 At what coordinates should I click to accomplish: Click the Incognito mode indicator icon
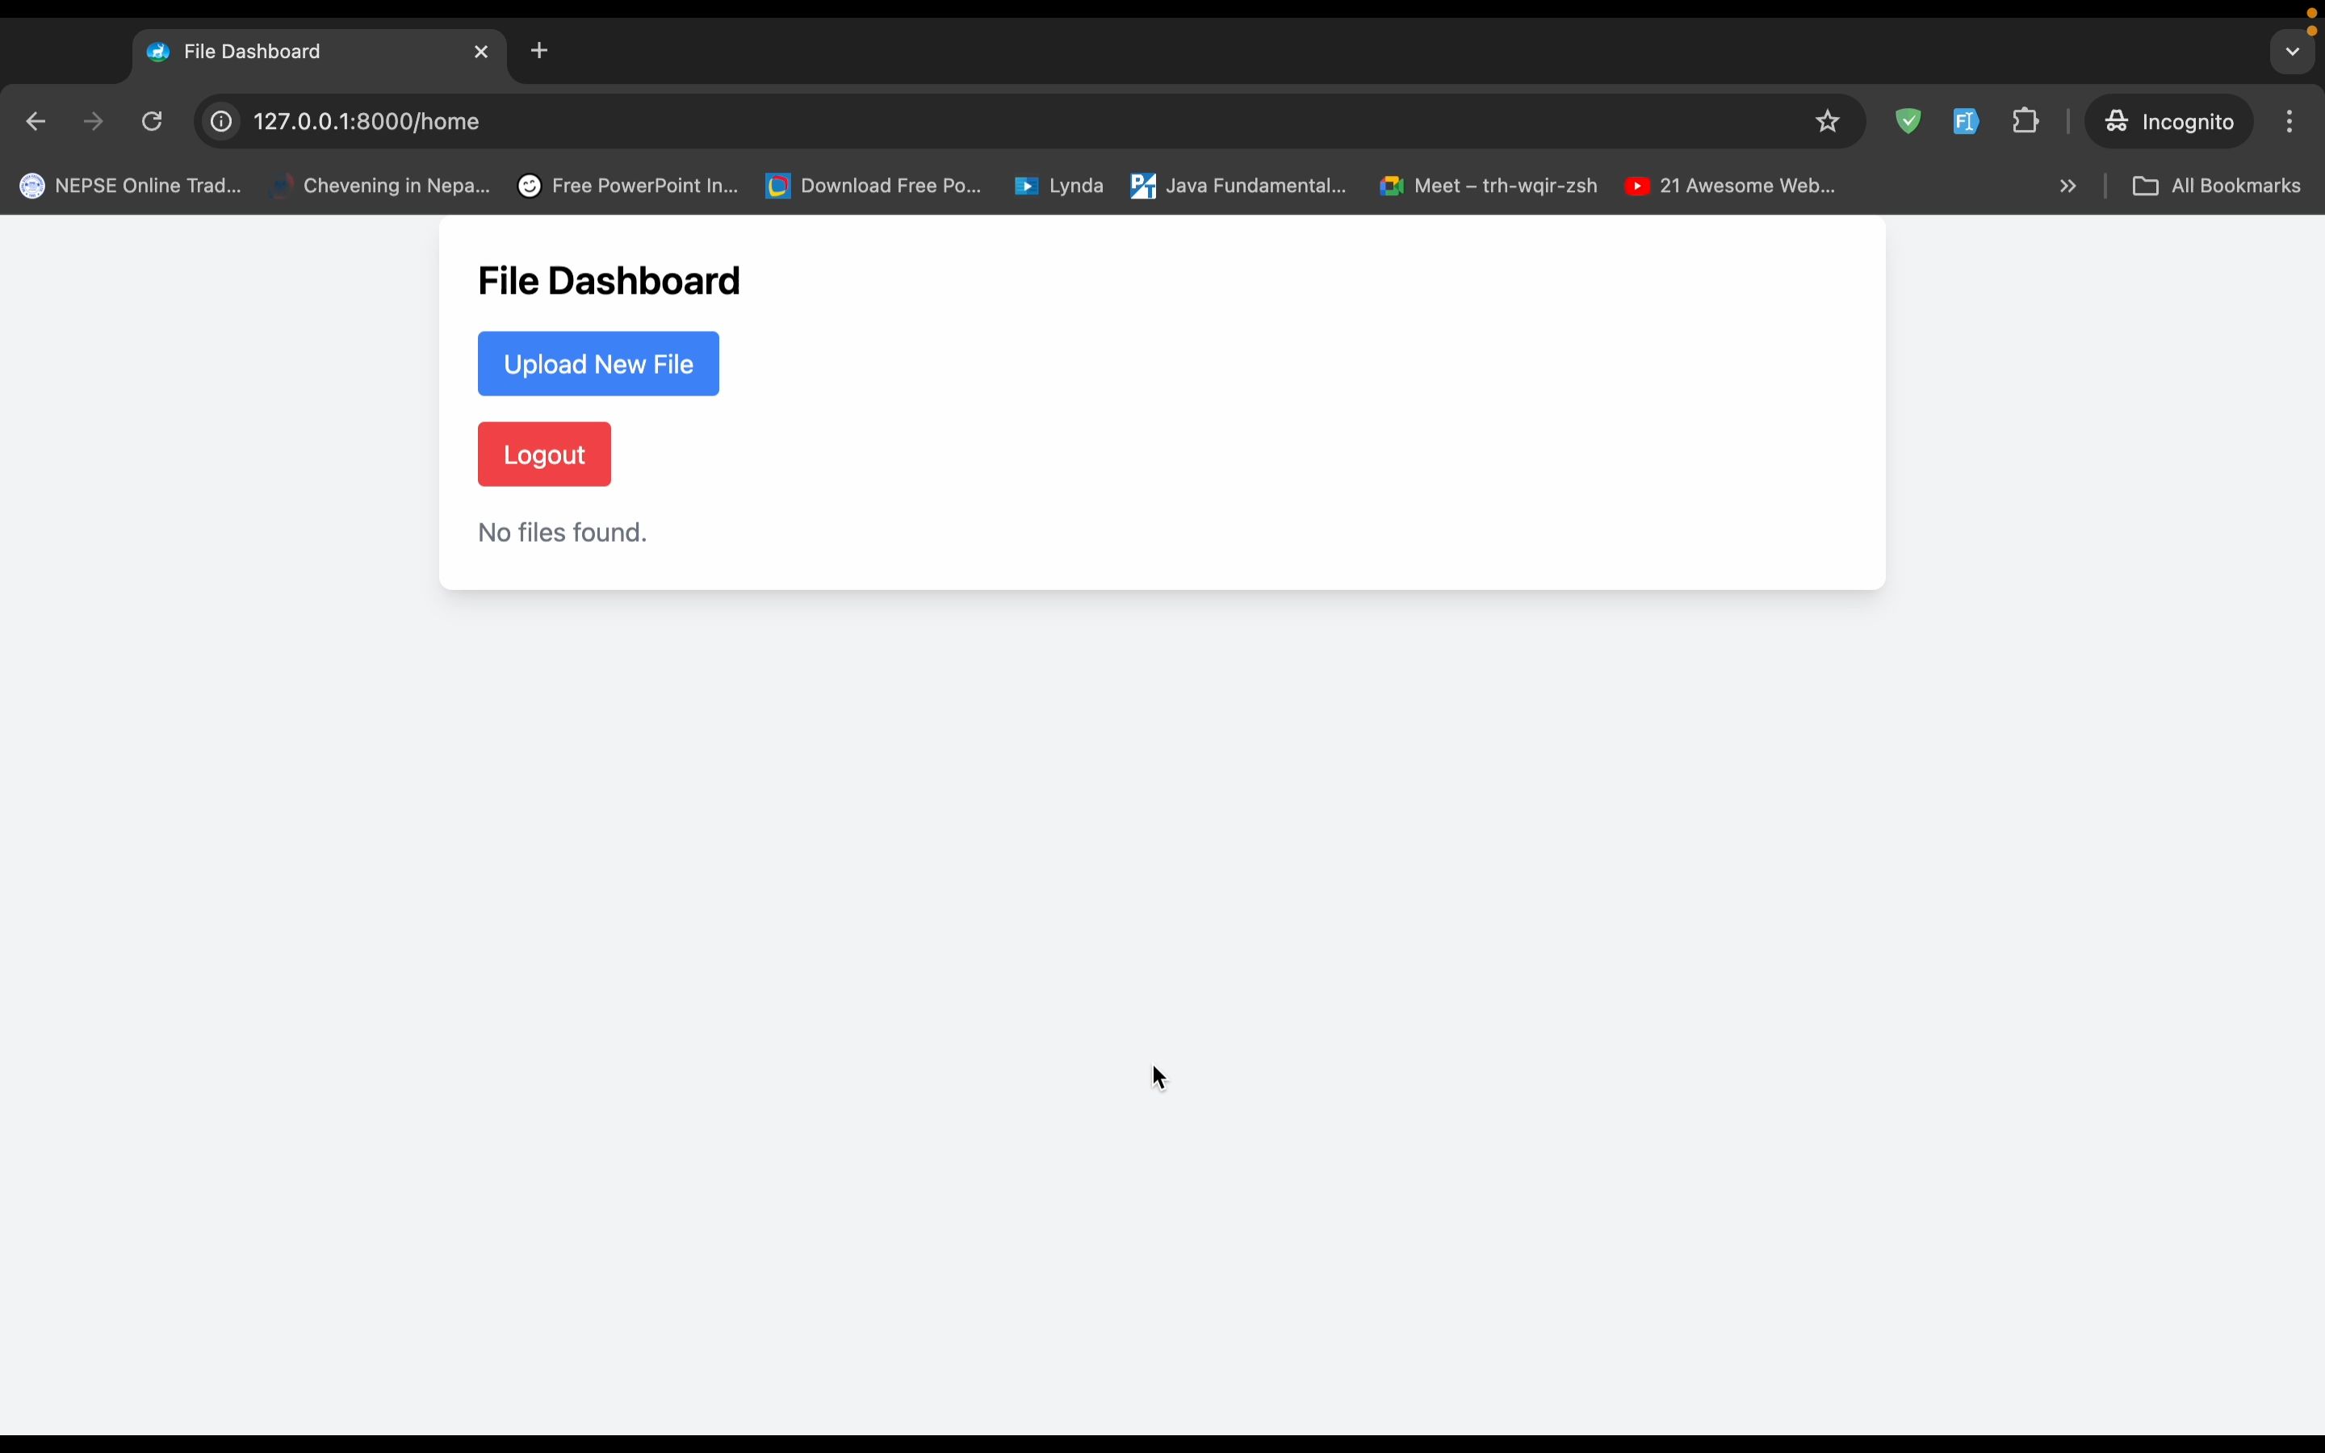(2116, 120)
